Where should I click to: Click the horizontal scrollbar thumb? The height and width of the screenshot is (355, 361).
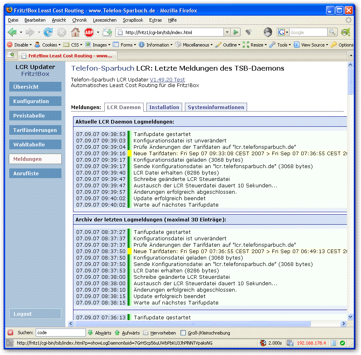coord(193,323)
